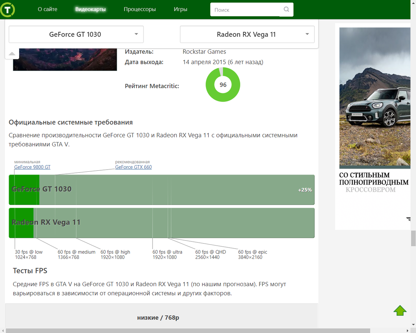Click the рекомендованная label

(132, 162)
